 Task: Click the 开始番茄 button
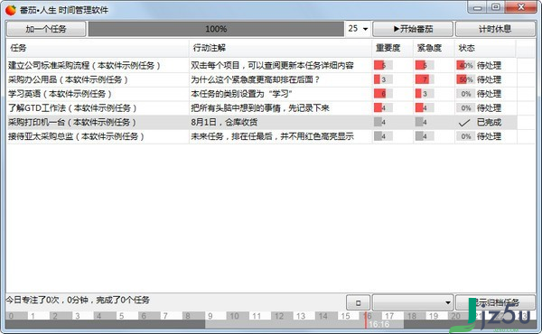click(413, 29)
